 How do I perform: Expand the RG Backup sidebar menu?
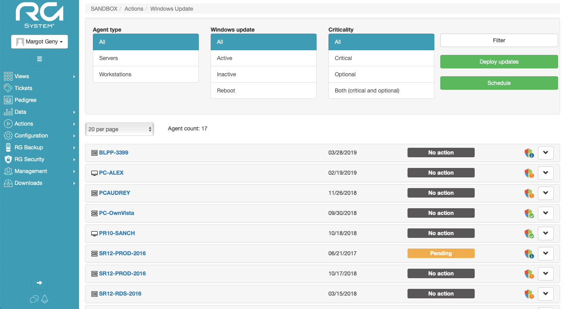(29, 147)
